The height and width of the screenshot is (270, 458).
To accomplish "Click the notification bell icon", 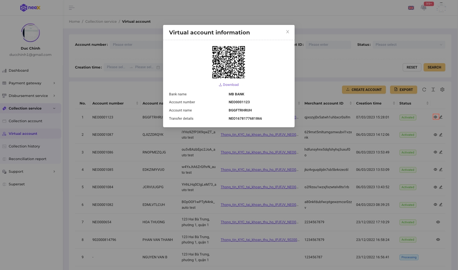I will [424, 8].
